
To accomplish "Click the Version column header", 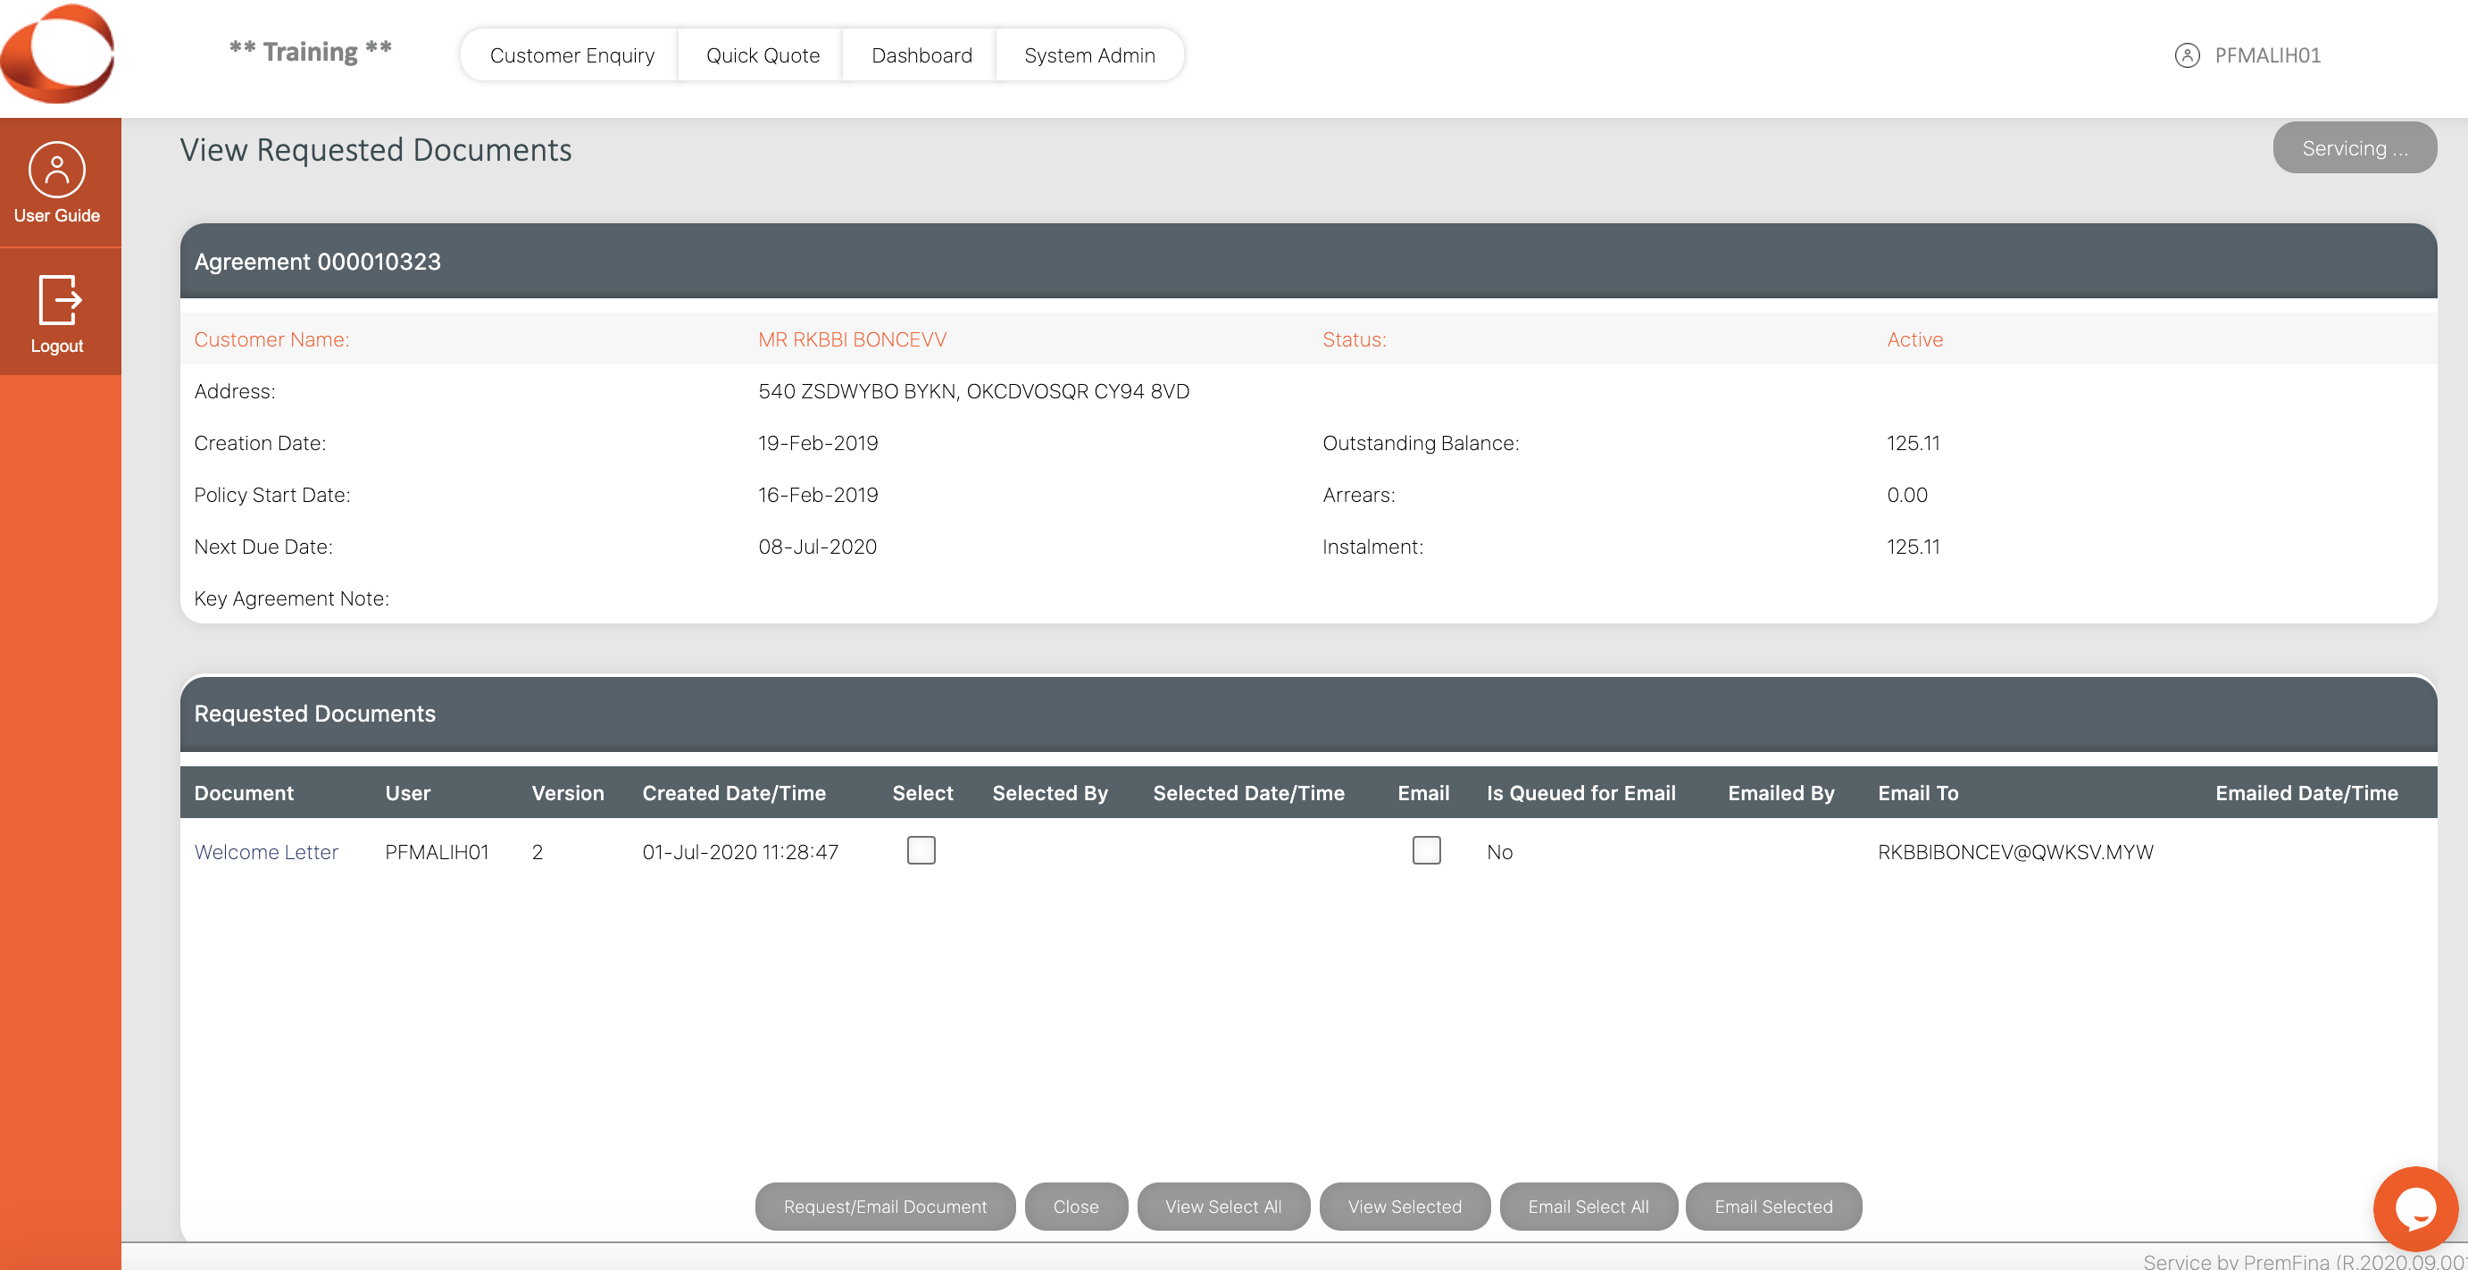I will click(567, 793).
